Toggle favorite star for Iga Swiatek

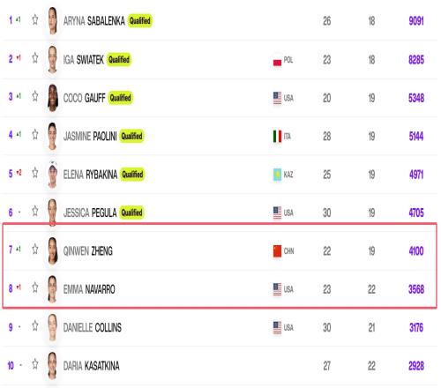click(35, 58)
